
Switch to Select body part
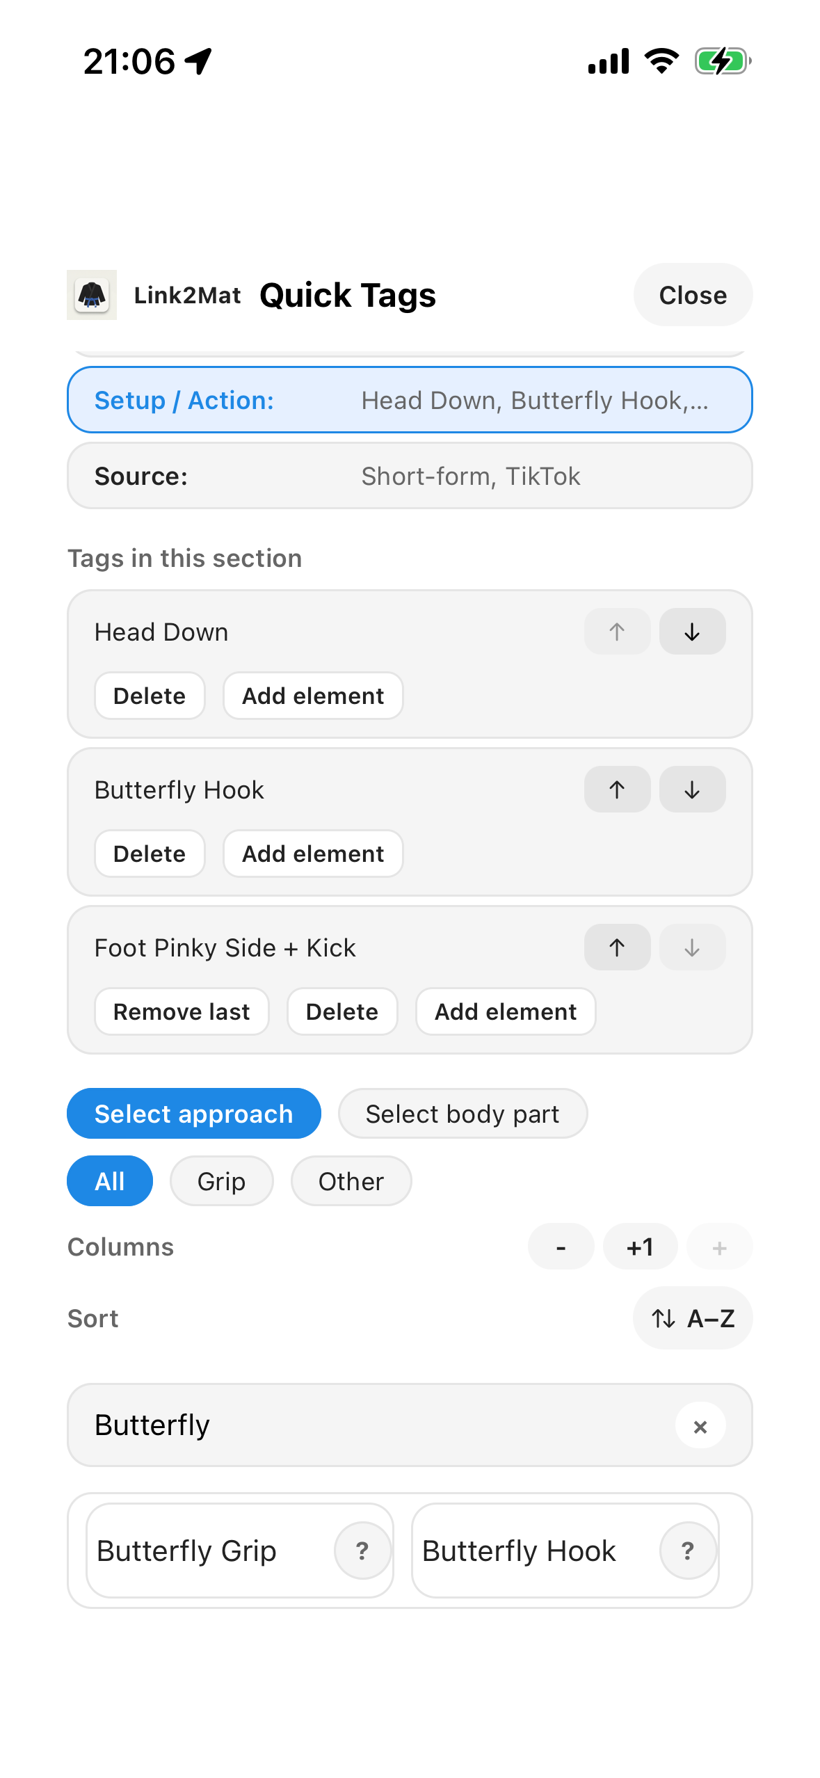click(x=463, y=1113)
